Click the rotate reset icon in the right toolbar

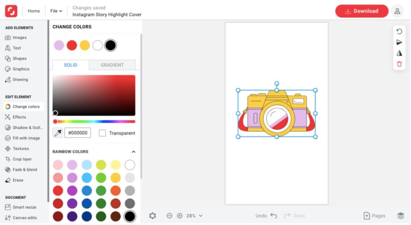coord(399,32)
